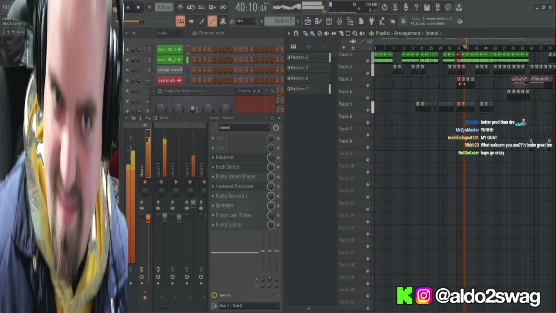Select the mute tool in Playlist toolbar

(x=327, y=33)
